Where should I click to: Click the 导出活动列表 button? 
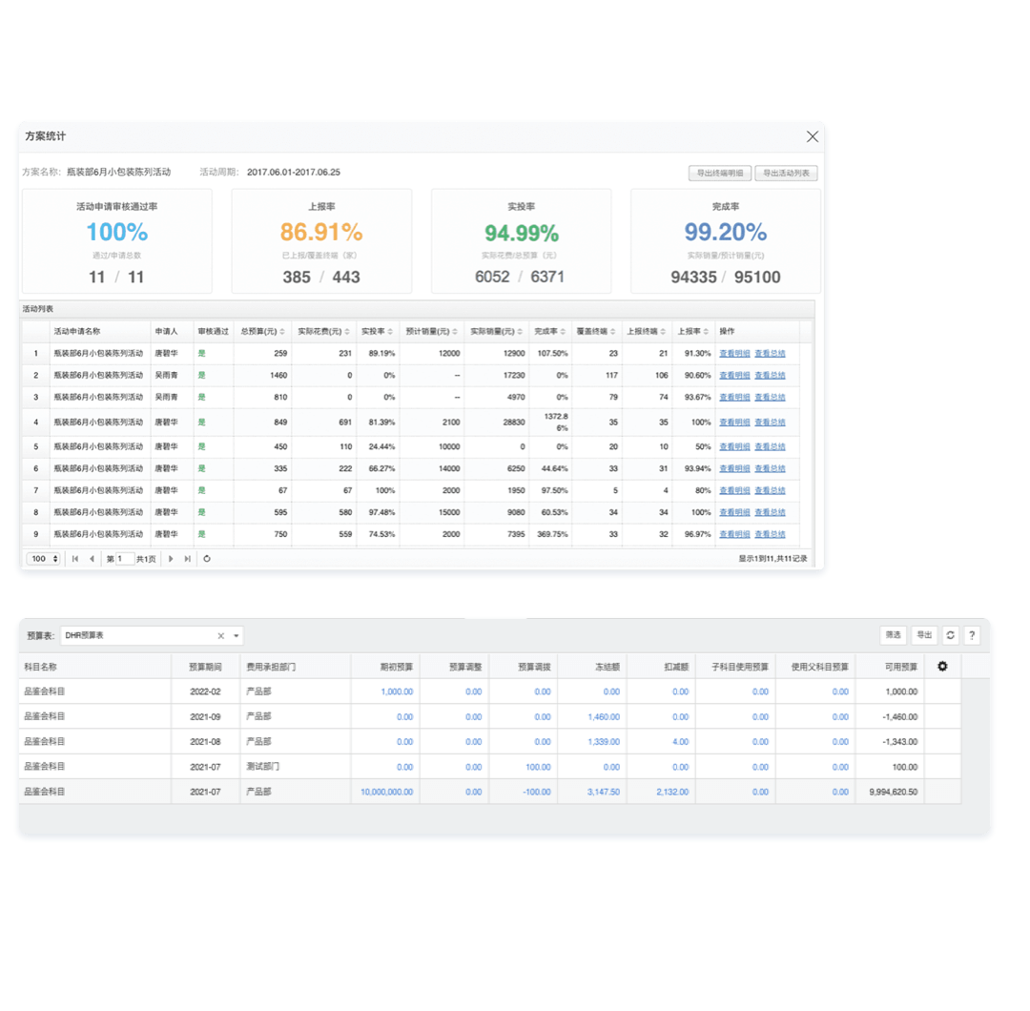tap(786, 173)
